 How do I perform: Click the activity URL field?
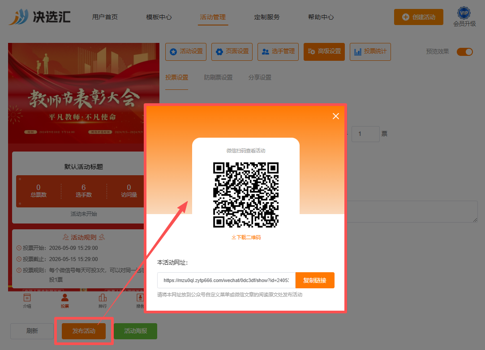(227, 280)
